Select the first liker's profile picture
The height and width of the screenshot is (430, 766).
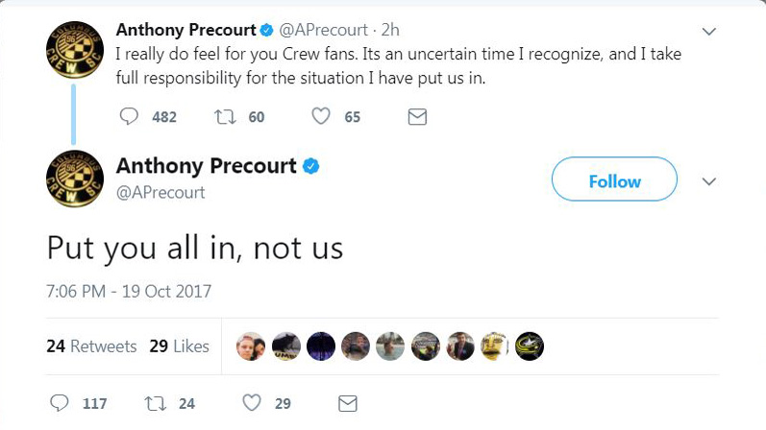click(252, 346)
